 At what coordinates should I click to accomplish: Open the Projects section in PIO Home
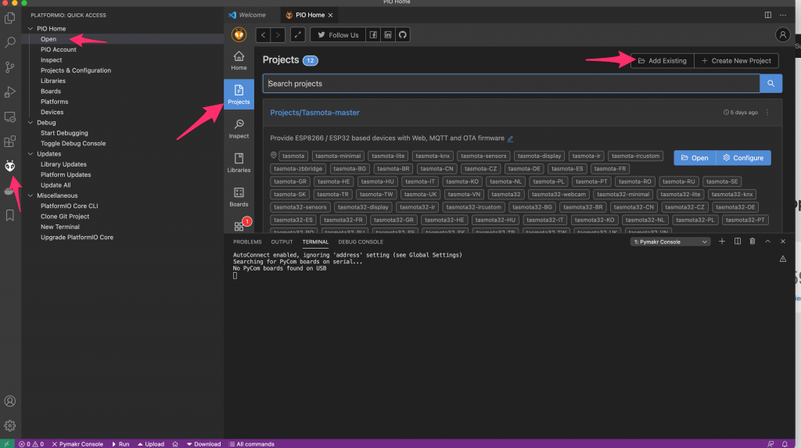pos(239,95)
